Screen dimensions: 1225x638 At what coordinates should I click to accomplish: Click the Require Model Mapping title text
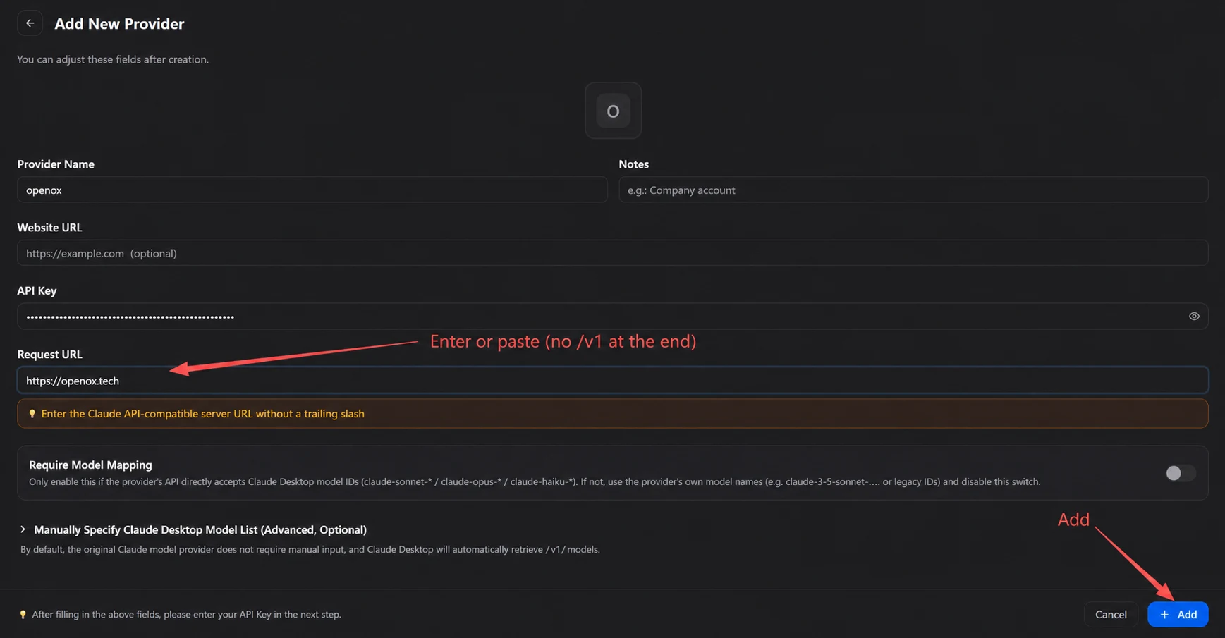pyautogui.click(x=90, y=465)
